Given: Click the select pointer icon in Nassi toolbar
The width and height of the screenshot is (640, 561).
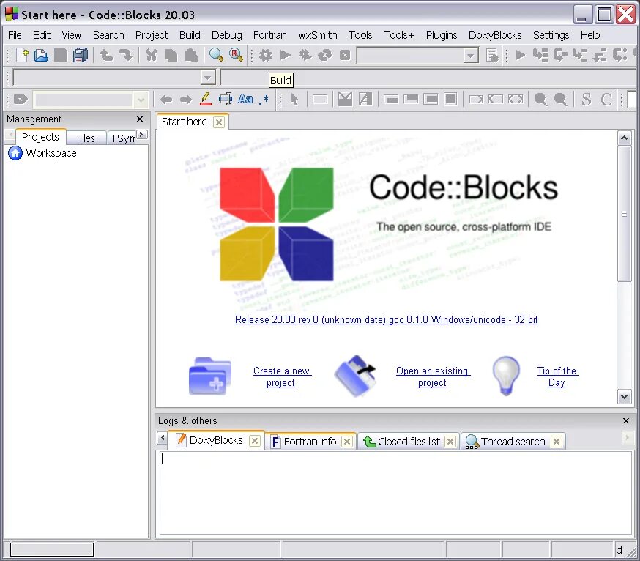Looking at the screenshot, I should (x=294, y=99).
